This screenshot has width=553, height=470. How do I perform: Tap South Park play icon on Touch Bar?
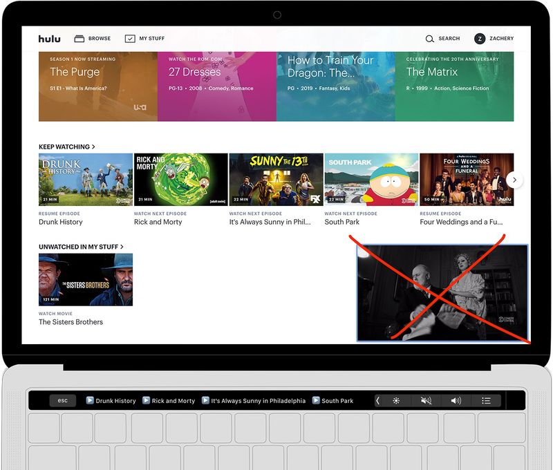[316, 400]
